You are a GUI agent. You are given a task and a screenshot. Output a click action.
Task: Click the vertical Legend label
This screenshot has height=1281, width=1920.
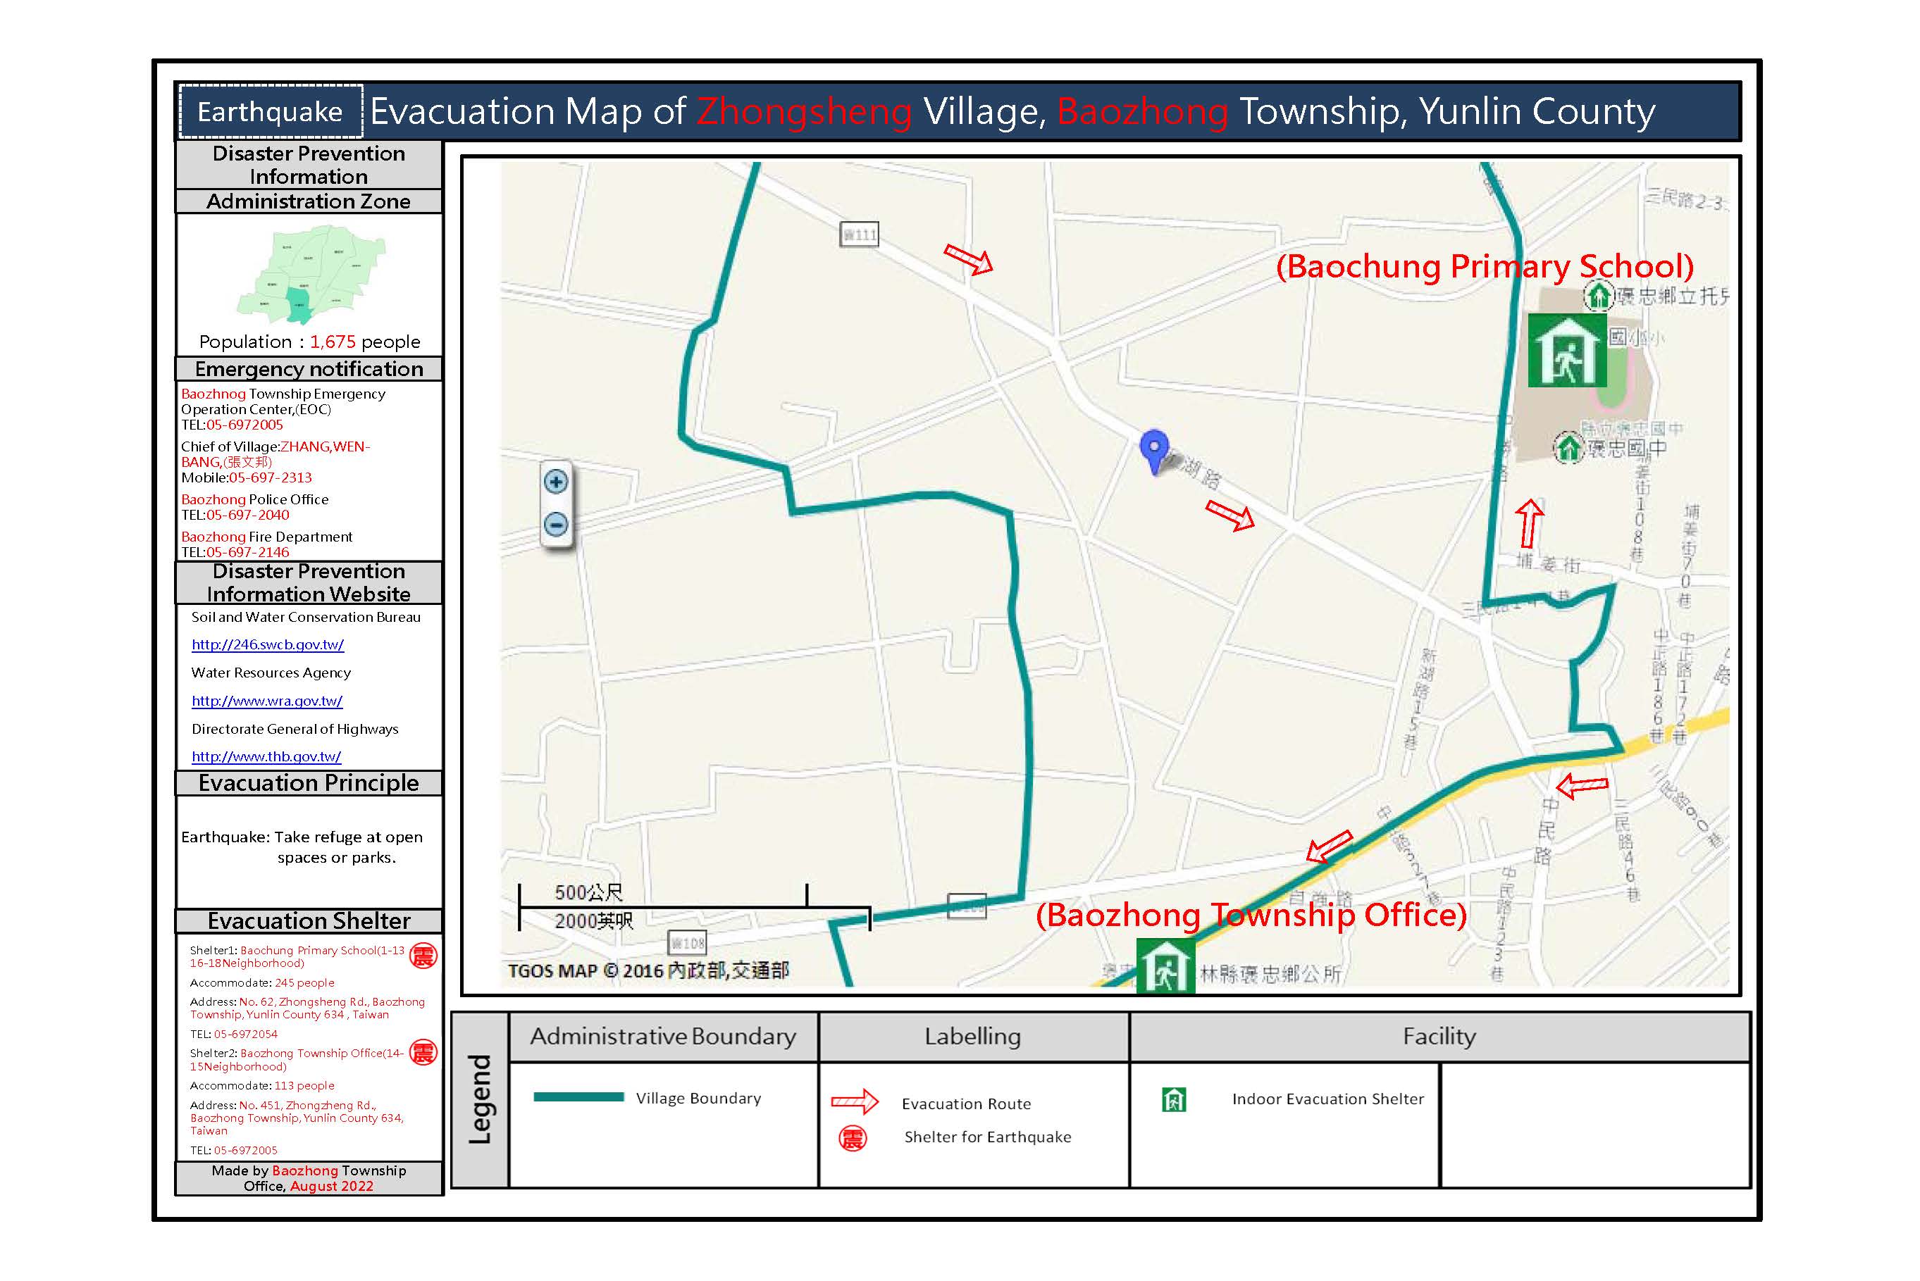tap(480, 1099)
